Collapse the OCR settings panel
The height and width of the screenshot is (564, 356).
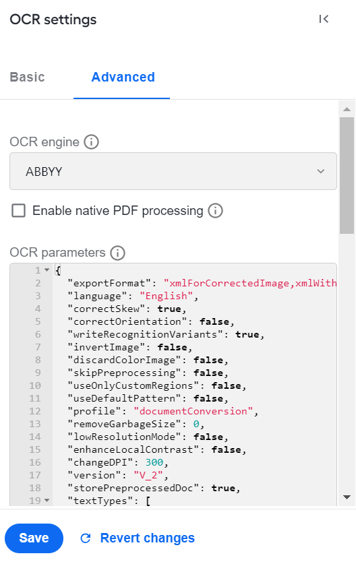click(x=324, y=19)
